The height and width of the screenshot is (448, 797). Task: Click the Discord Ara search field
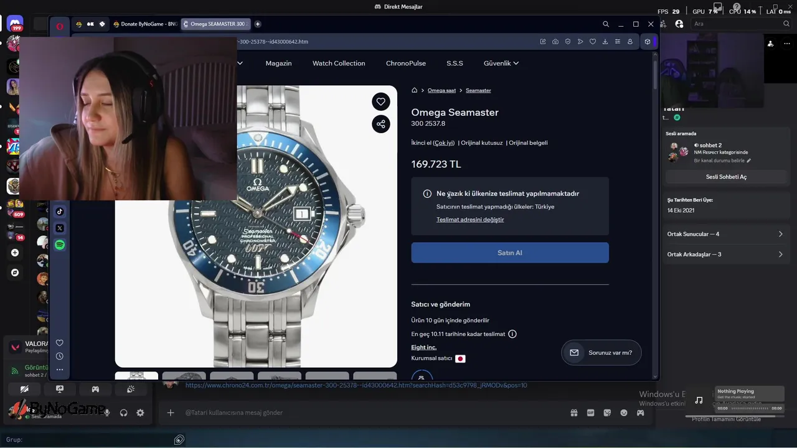742,24
